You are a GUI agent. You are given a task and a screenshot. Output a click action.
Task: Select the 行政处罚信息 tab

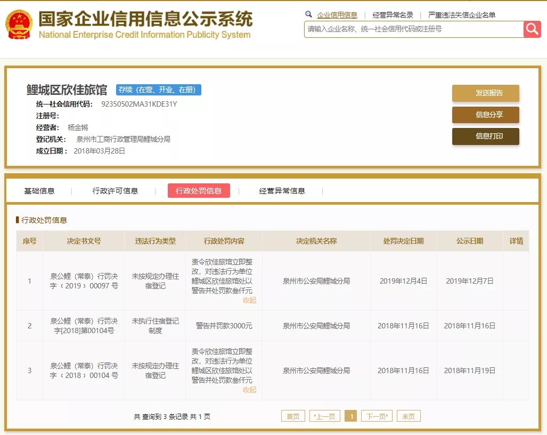click(199, 191)
